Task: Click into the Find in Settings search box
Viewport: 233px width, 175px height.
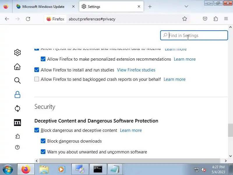Action: coord(194,35)
